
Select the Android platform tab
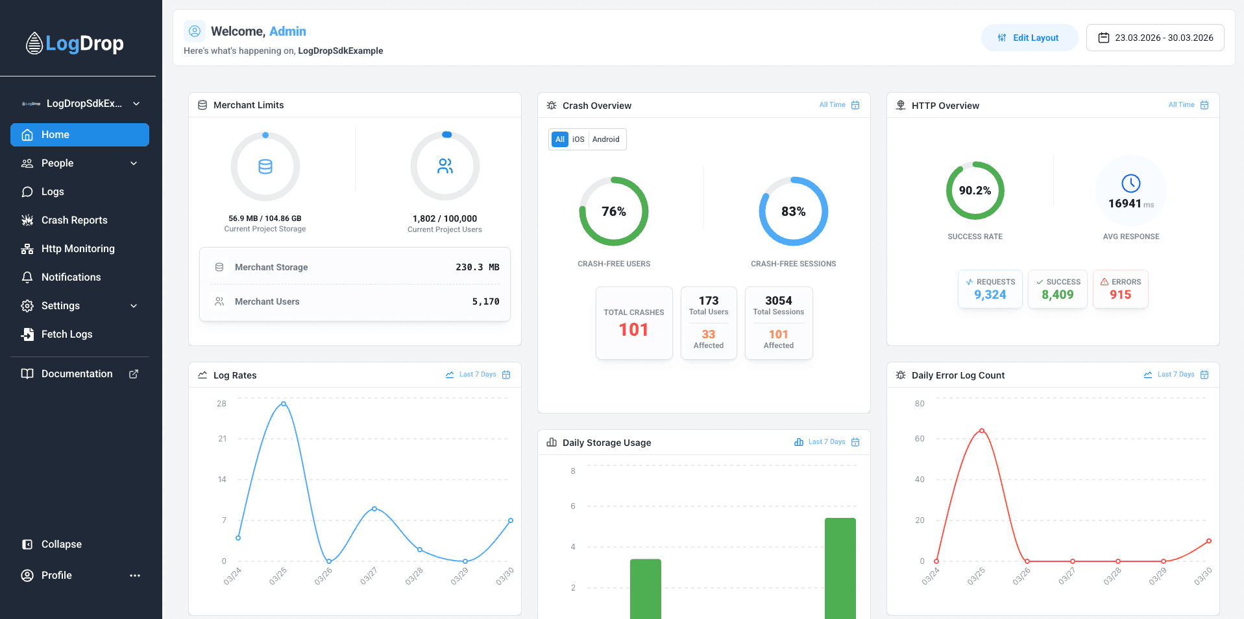(606, 139)
